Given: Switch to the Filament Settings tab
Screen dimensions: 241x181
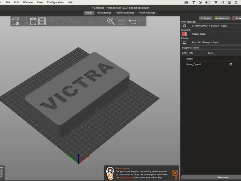Looking at the screenshot, I should 125,13.
